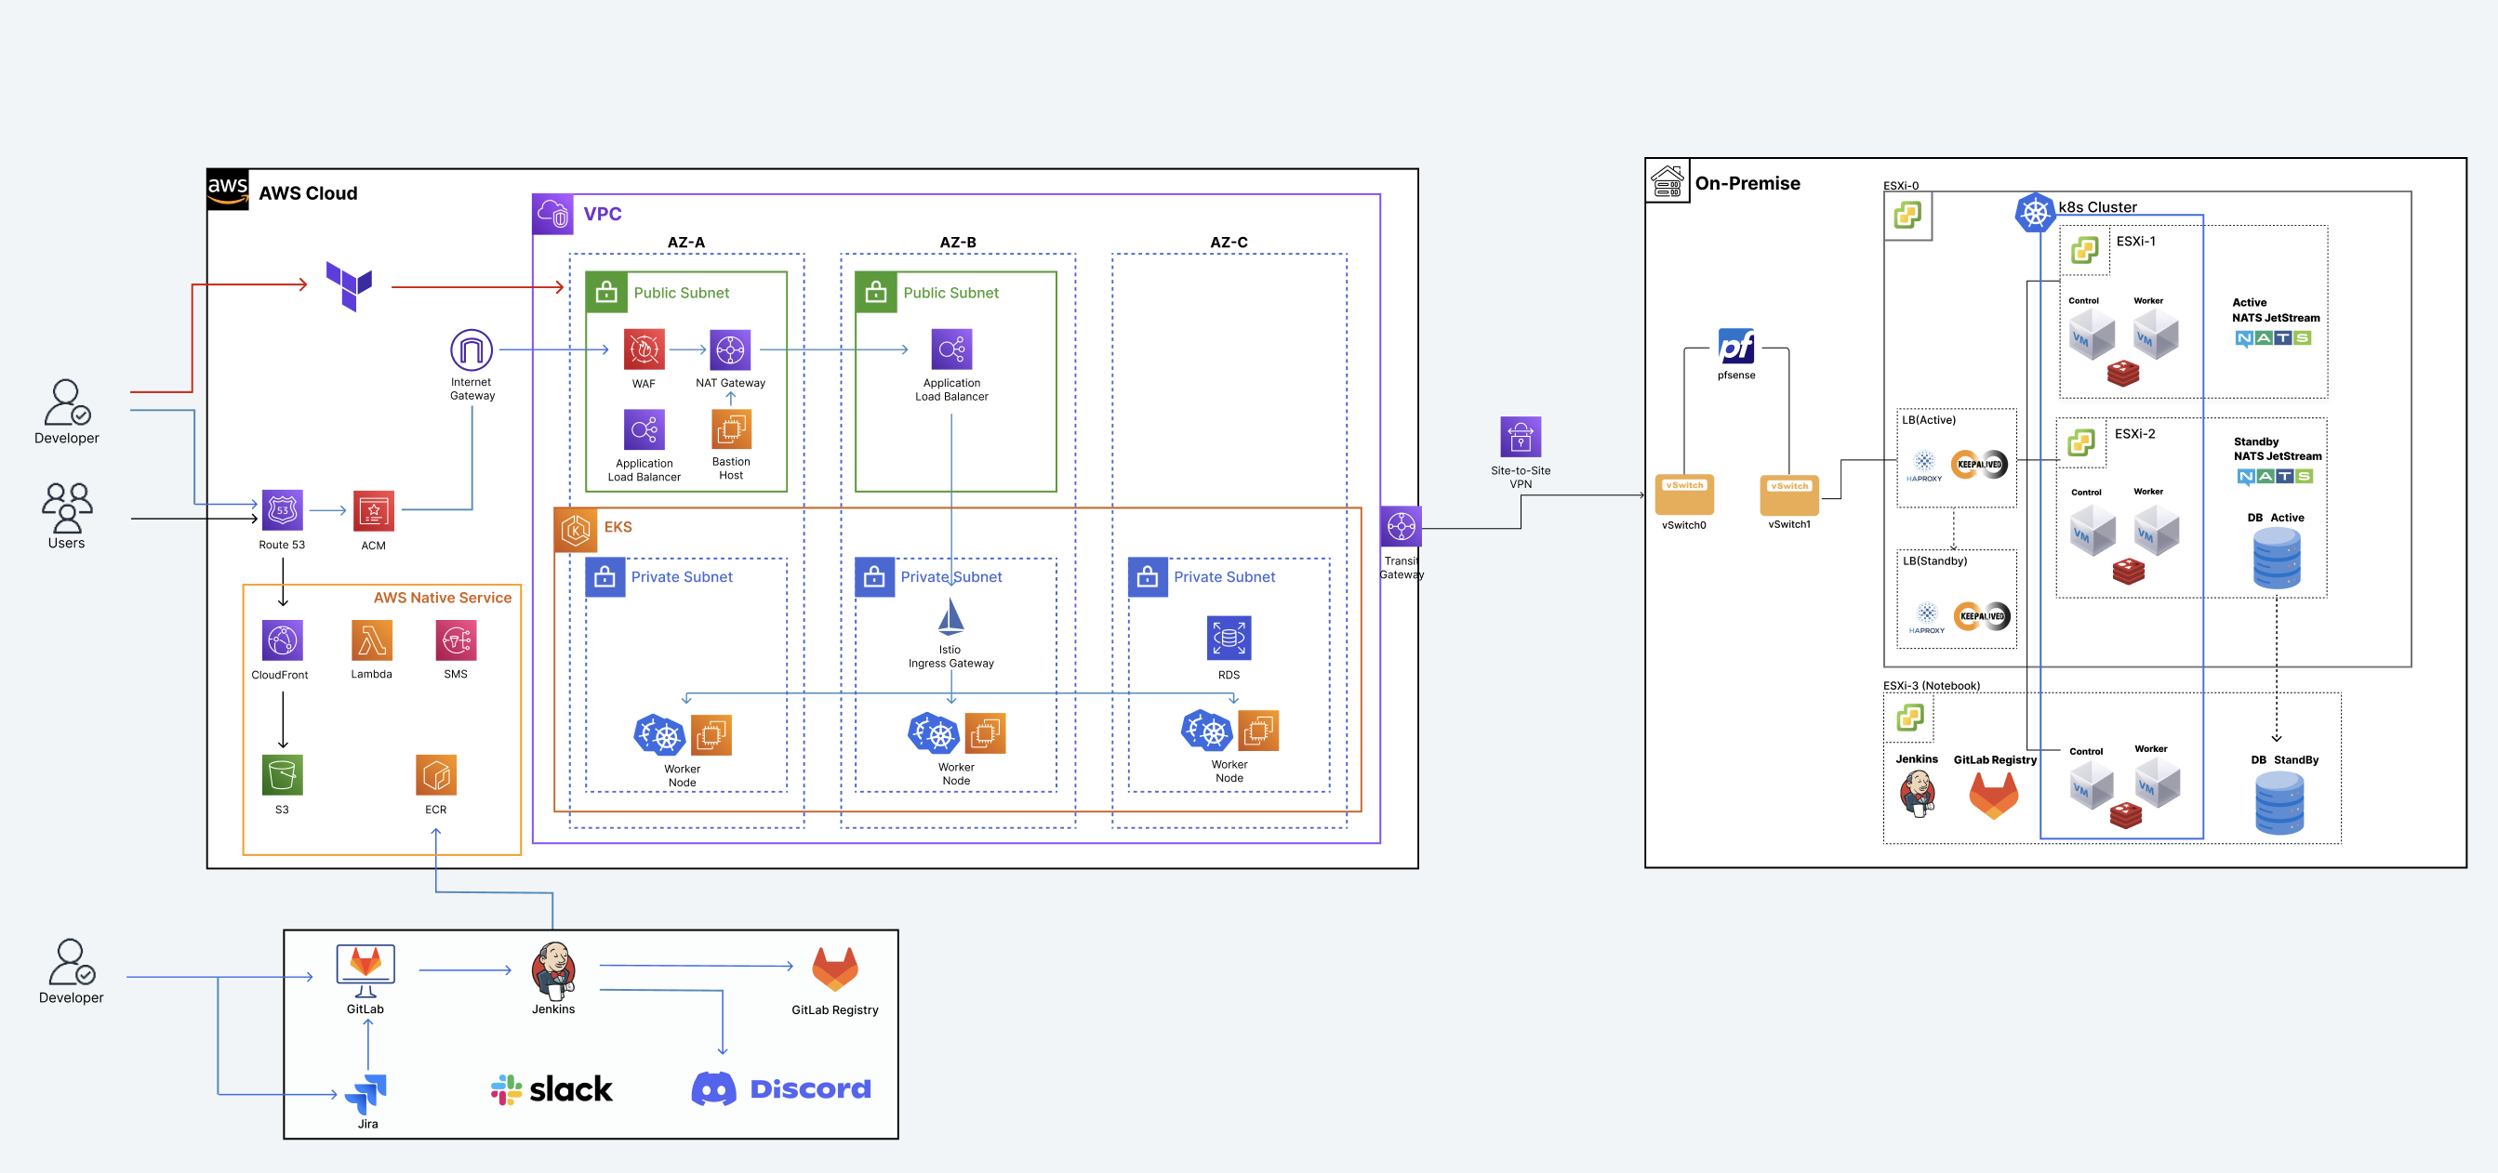Click the ECR registry icon
The height and width of the screenshot is (1173, 2498).
(x=435, y=775)
